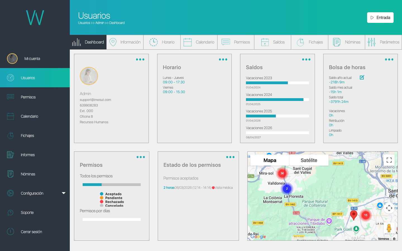Open Usuarios in the sidebar
The image size is (402, 251).
point(35,78)
